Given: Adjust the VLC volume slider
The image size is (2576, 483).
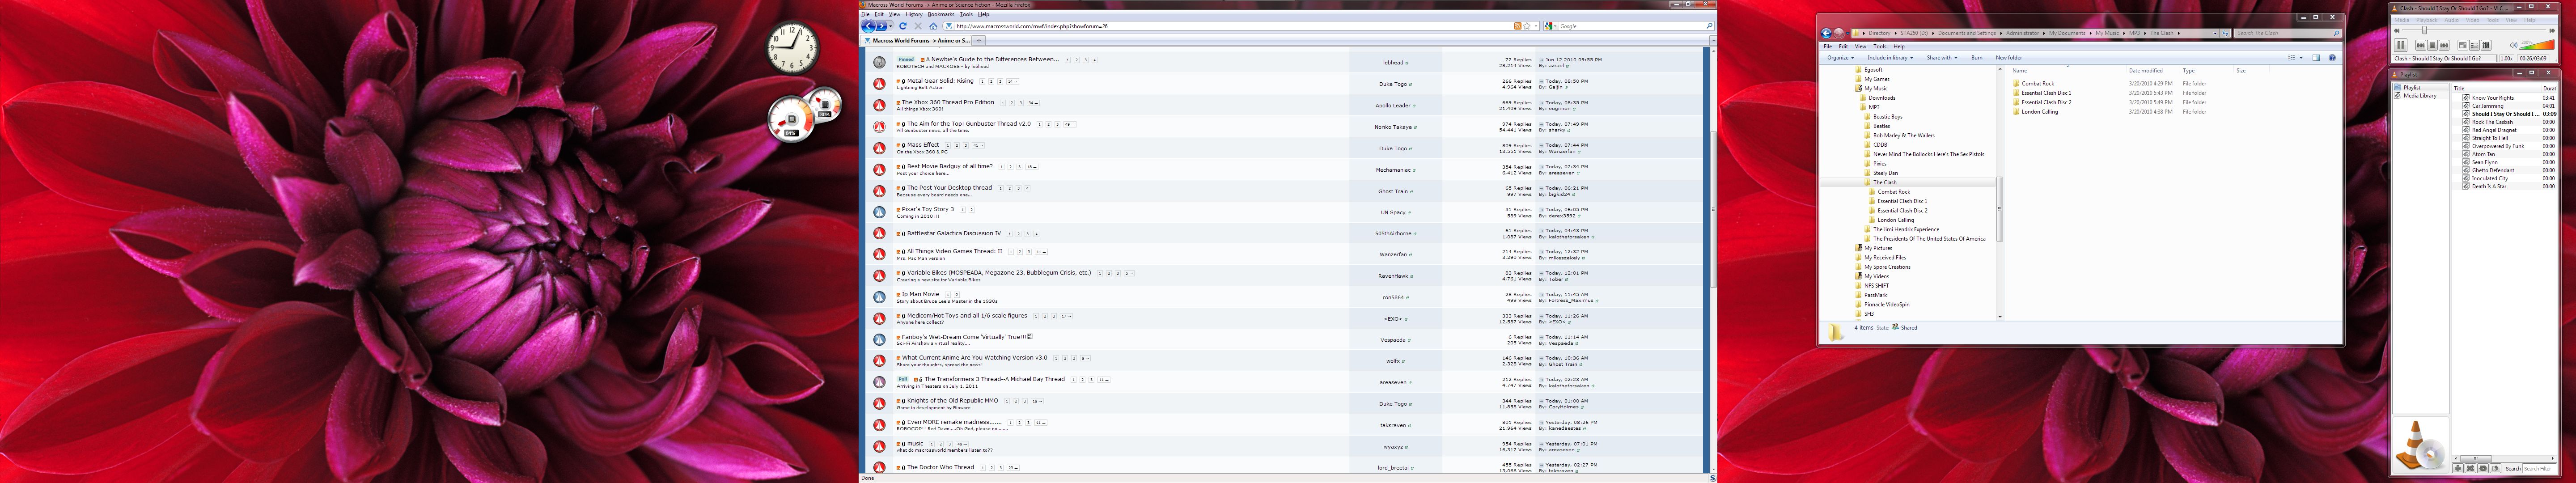Looking at the screenshot, I should pyautogui.click(x=2537, y=45).
